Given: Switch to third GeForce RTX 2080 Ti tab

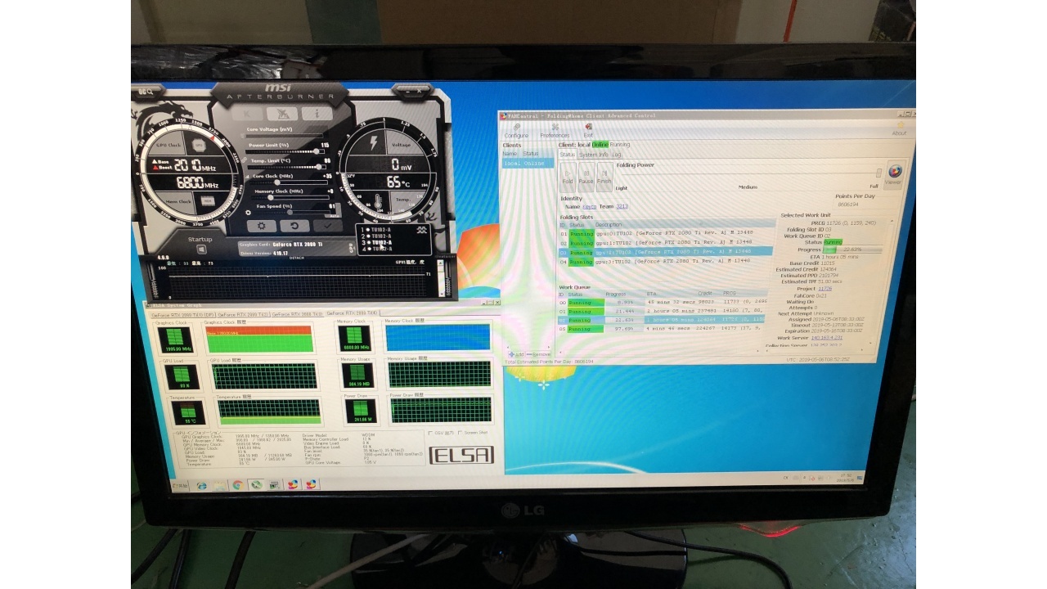Looking at the screenshot, I should (x=297, y=313).
